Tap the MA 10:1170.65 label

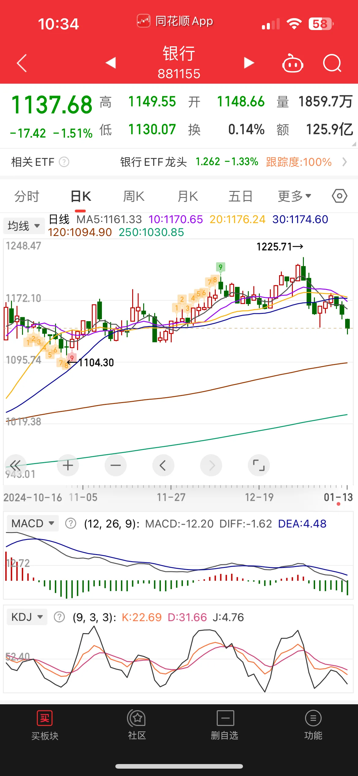176,219
